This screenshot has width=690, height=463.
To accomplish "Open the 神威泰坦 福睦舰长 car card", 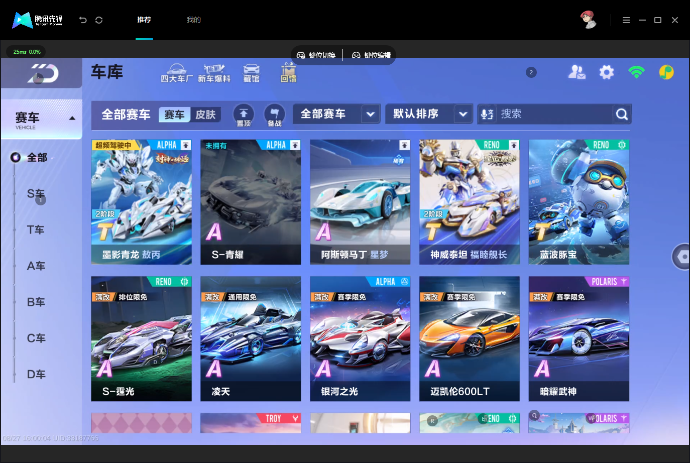I will tap(470, 202).
